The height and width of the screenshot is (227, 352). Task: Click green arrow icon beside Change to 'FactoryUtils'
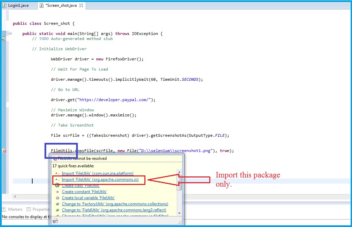[57, 204]
